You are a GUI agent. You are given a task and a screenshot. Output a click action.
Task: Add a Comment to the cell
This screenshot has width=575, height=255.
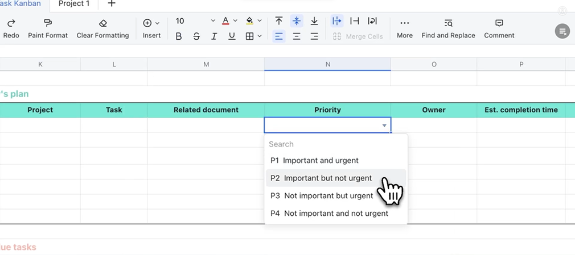click(x=499, y=23)
